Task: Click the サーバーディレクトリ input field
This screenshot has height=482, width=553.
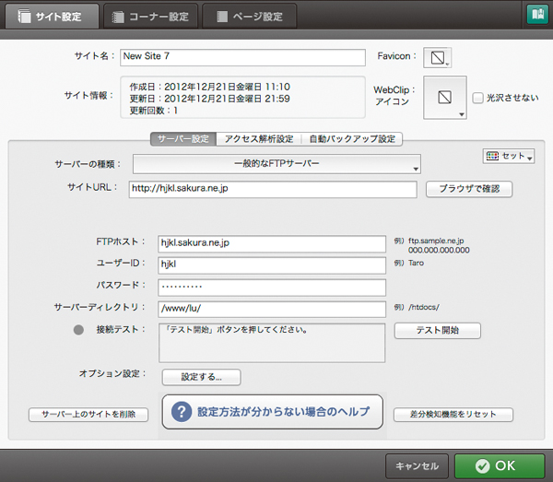Action: tap(272, 310)
